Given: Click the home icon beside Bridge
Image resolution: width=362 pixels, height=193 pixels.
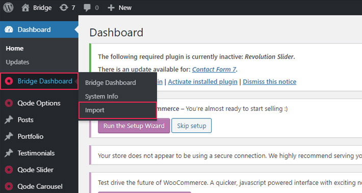Looking at the screenshot, I should pyautogui.click(x=25, y=8).
